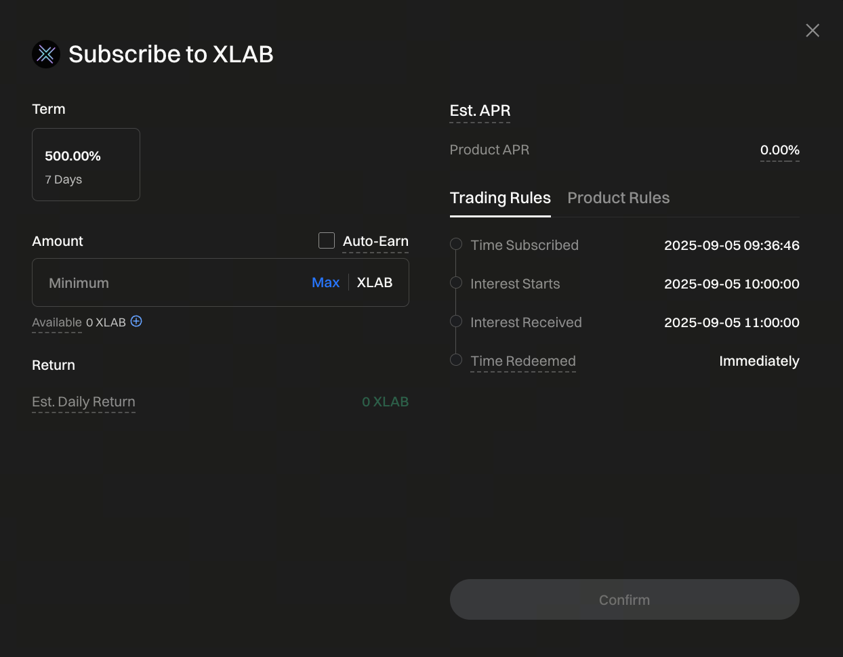Click the Est. APR heading label
This screenshot has width=843, height=657.
pos(480,110)
